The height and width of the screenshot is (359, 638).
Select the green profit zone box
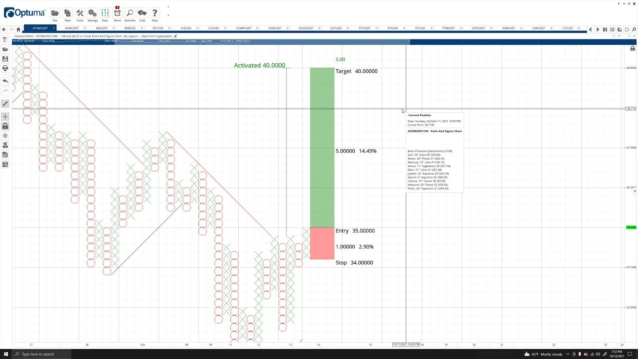coord(322,148)
